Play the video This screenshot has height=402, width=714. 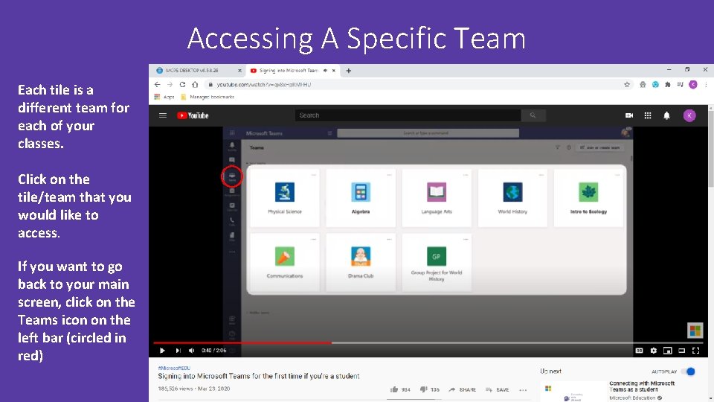pyautogui.click(x=162, y=351)
